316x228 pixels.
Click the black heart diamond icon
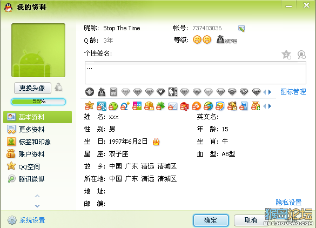click(160, 92)
